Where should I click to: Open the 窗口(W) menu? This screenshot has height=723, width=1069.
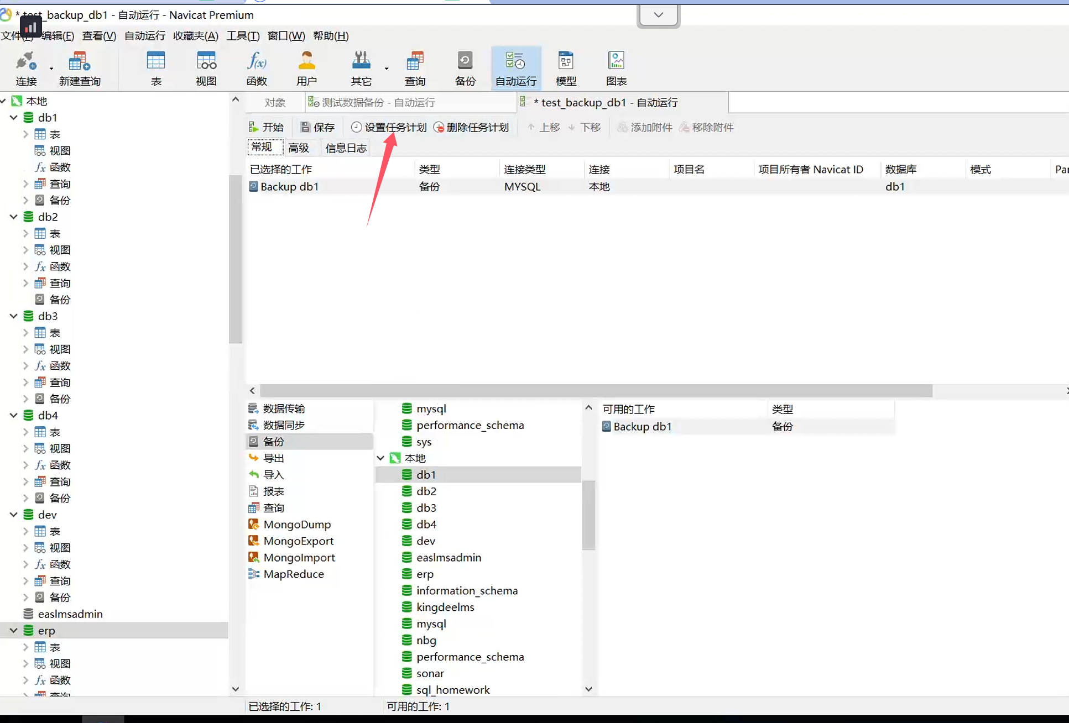point(286,36)
